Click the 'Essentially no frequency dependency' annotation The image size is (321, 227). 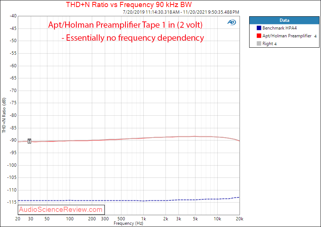coord(133,38)
